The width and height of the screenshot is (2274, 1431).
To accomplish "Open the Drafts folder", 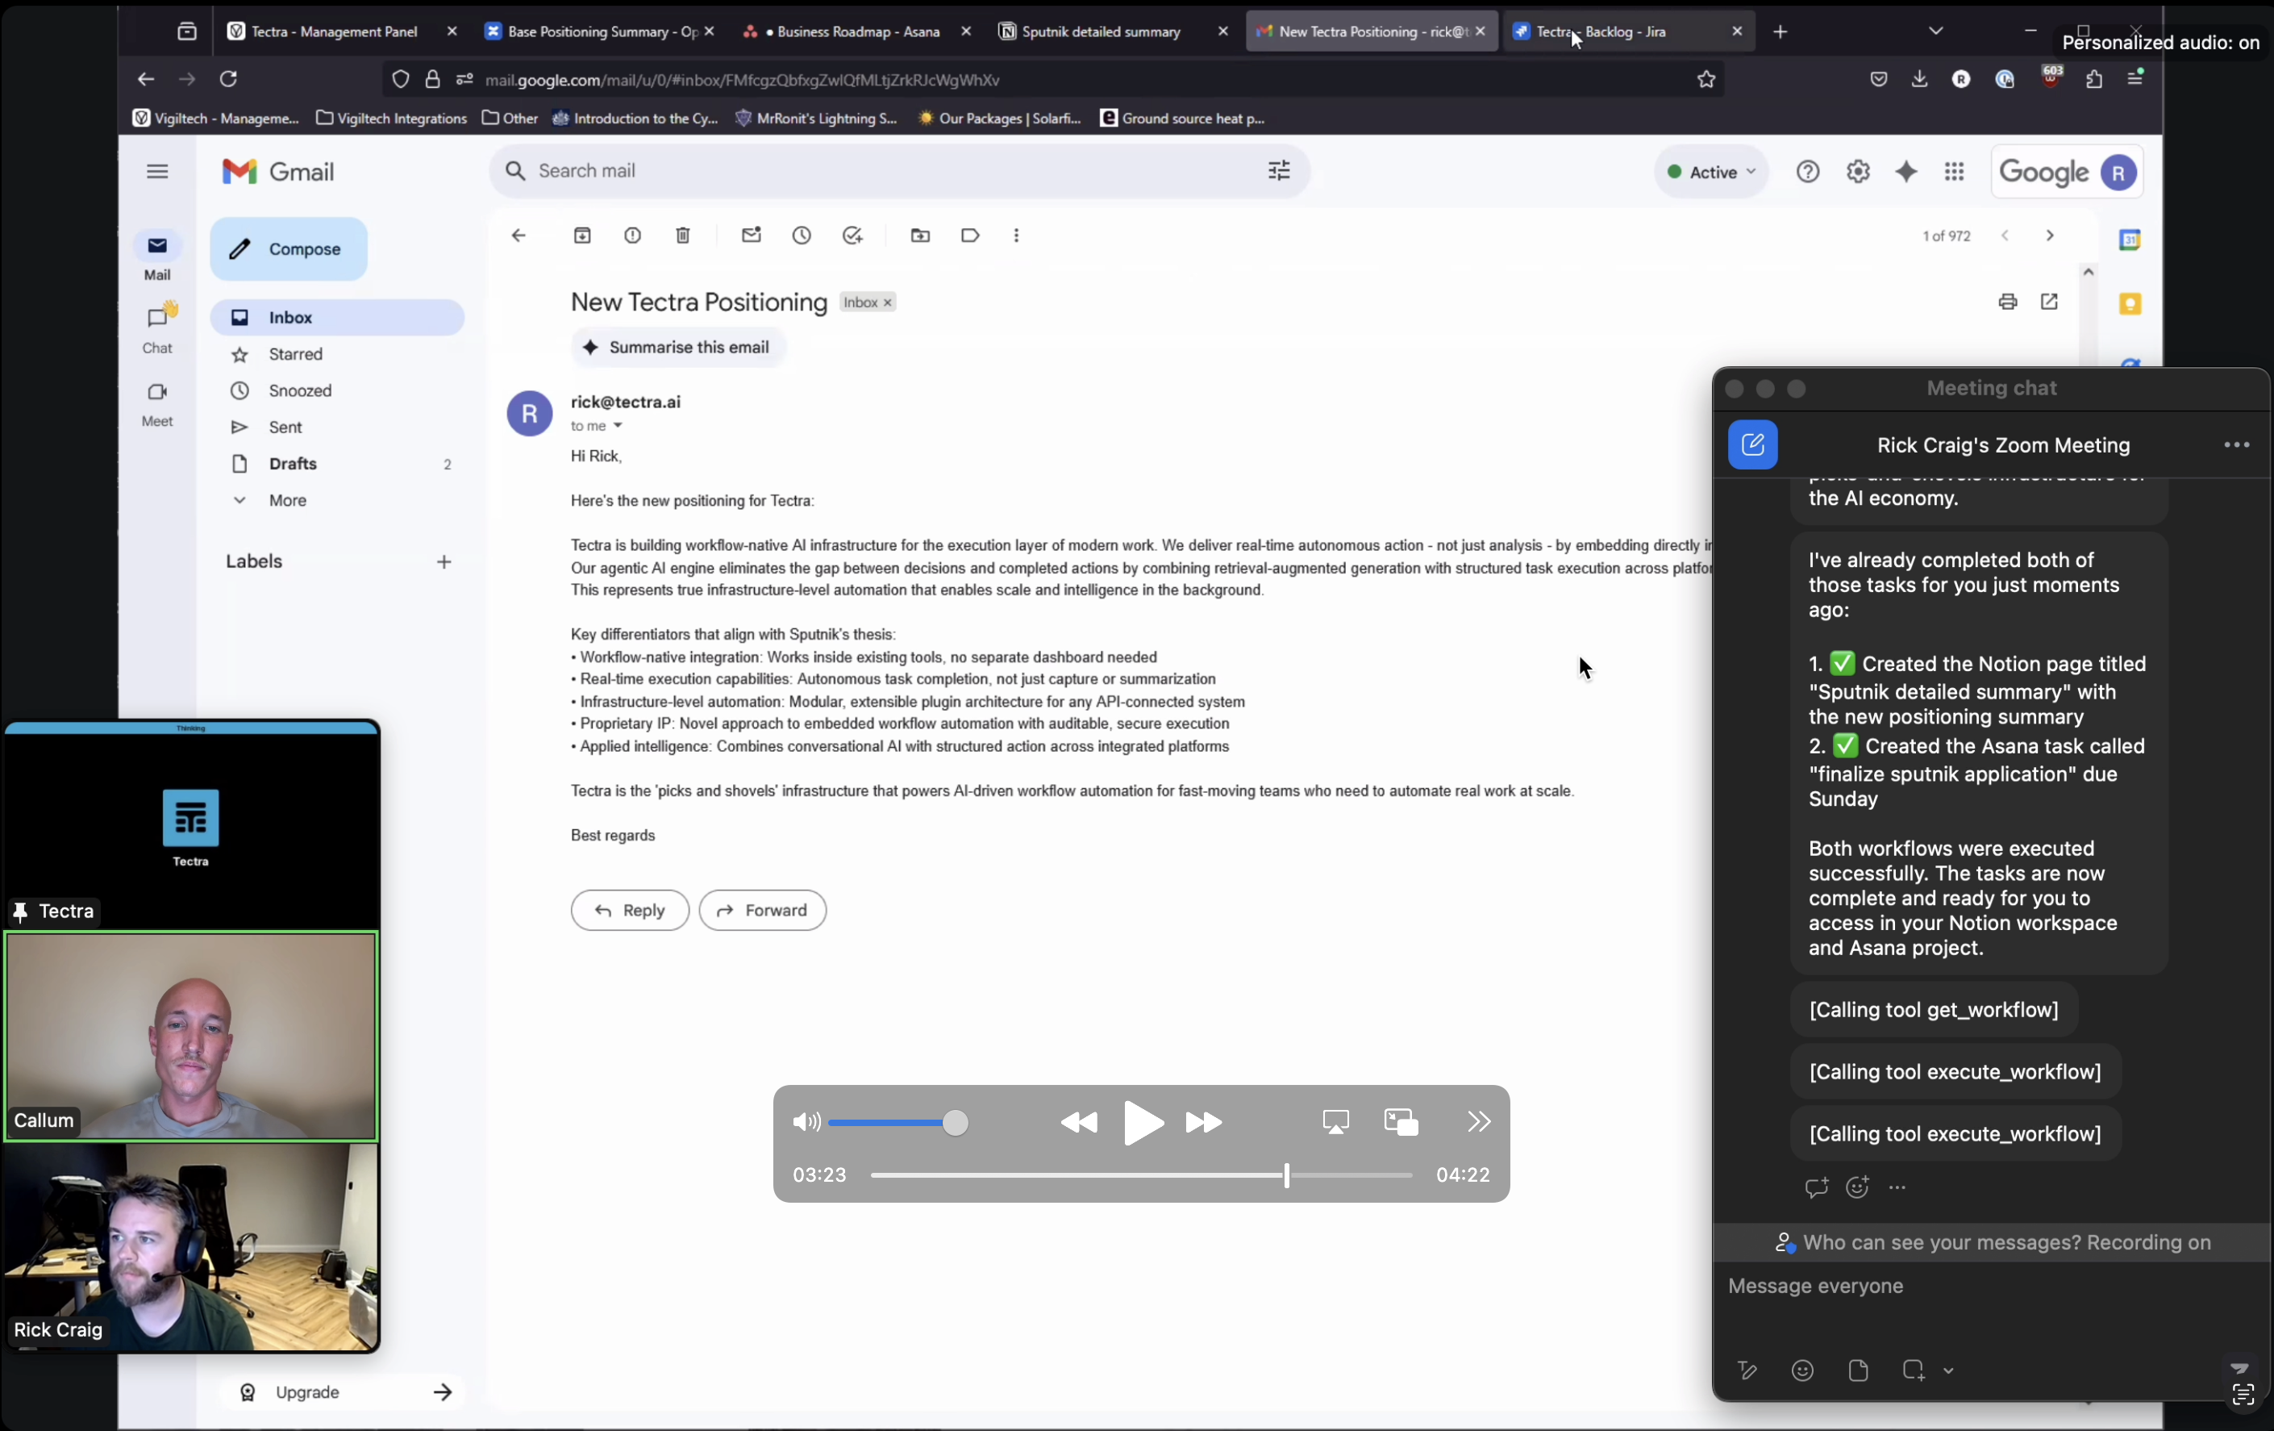I will tap(337, 464).
